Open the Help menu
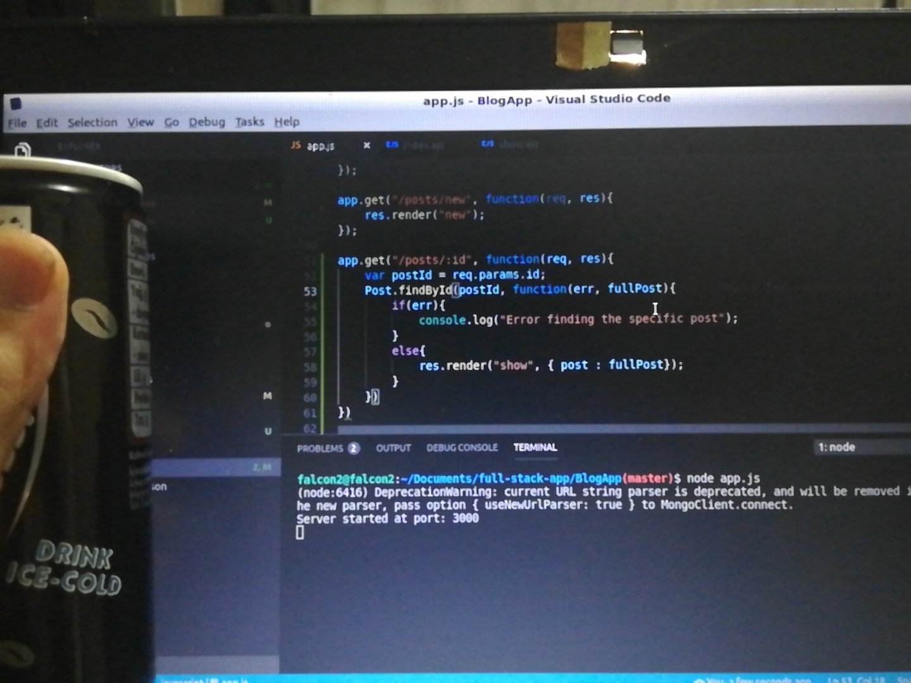This screenshot has width=911, height=683. coord(287,121)
